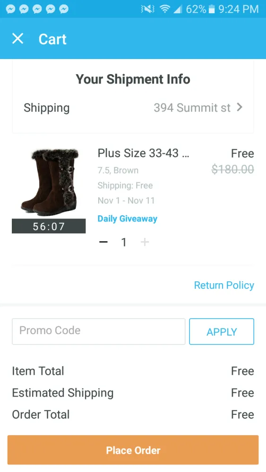Decrease boot quantity with minus icon
The image size is (266, 472).
[x=103, y=242]
